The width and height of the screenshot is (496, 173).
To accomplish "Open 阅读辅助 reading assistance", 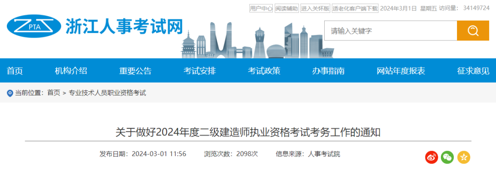I will click(287, 9).
